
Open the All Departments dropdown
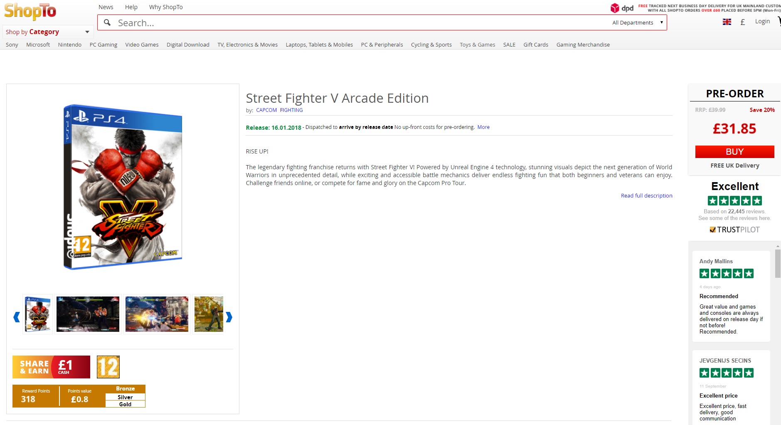(638, 22)
